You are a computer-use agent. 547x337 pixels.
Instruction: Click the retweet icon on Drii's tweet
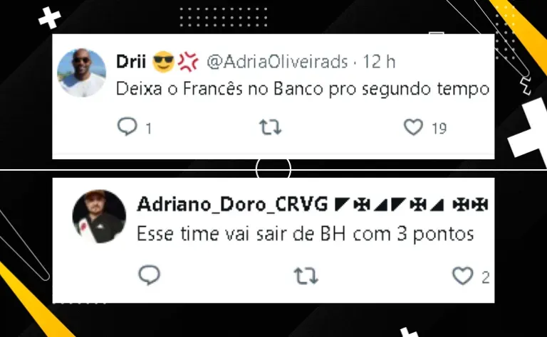click(x=271, y=127)
